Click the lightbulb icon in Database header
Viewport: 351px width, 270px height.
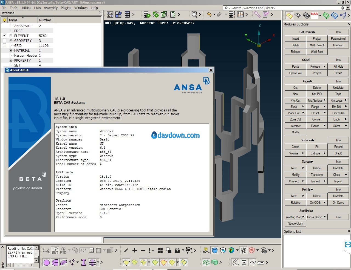[4, 20]
